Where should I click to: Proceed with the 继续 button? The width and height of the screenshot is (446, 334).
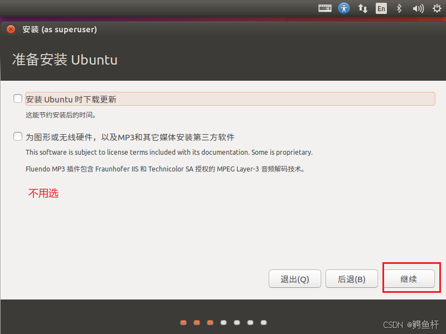tap(409, 279)
